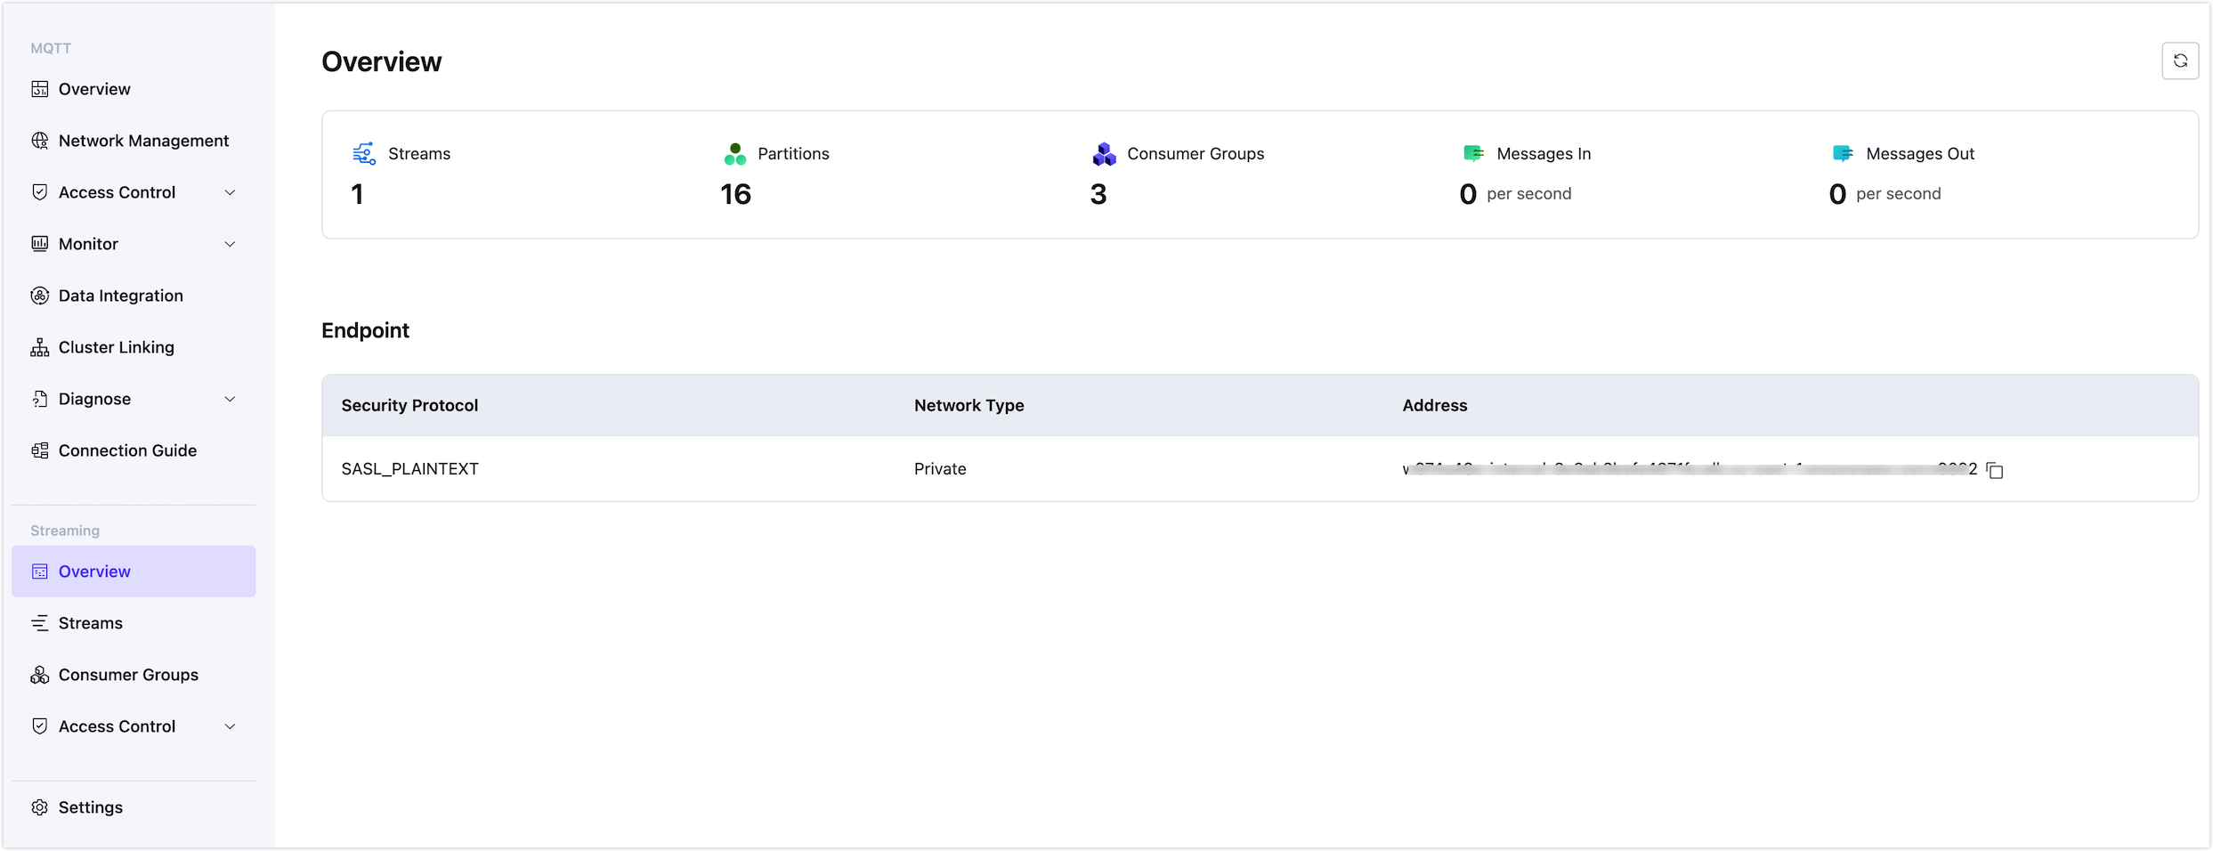
Task: Click the blurred endpoint address text
Action: pos(1690,469)
